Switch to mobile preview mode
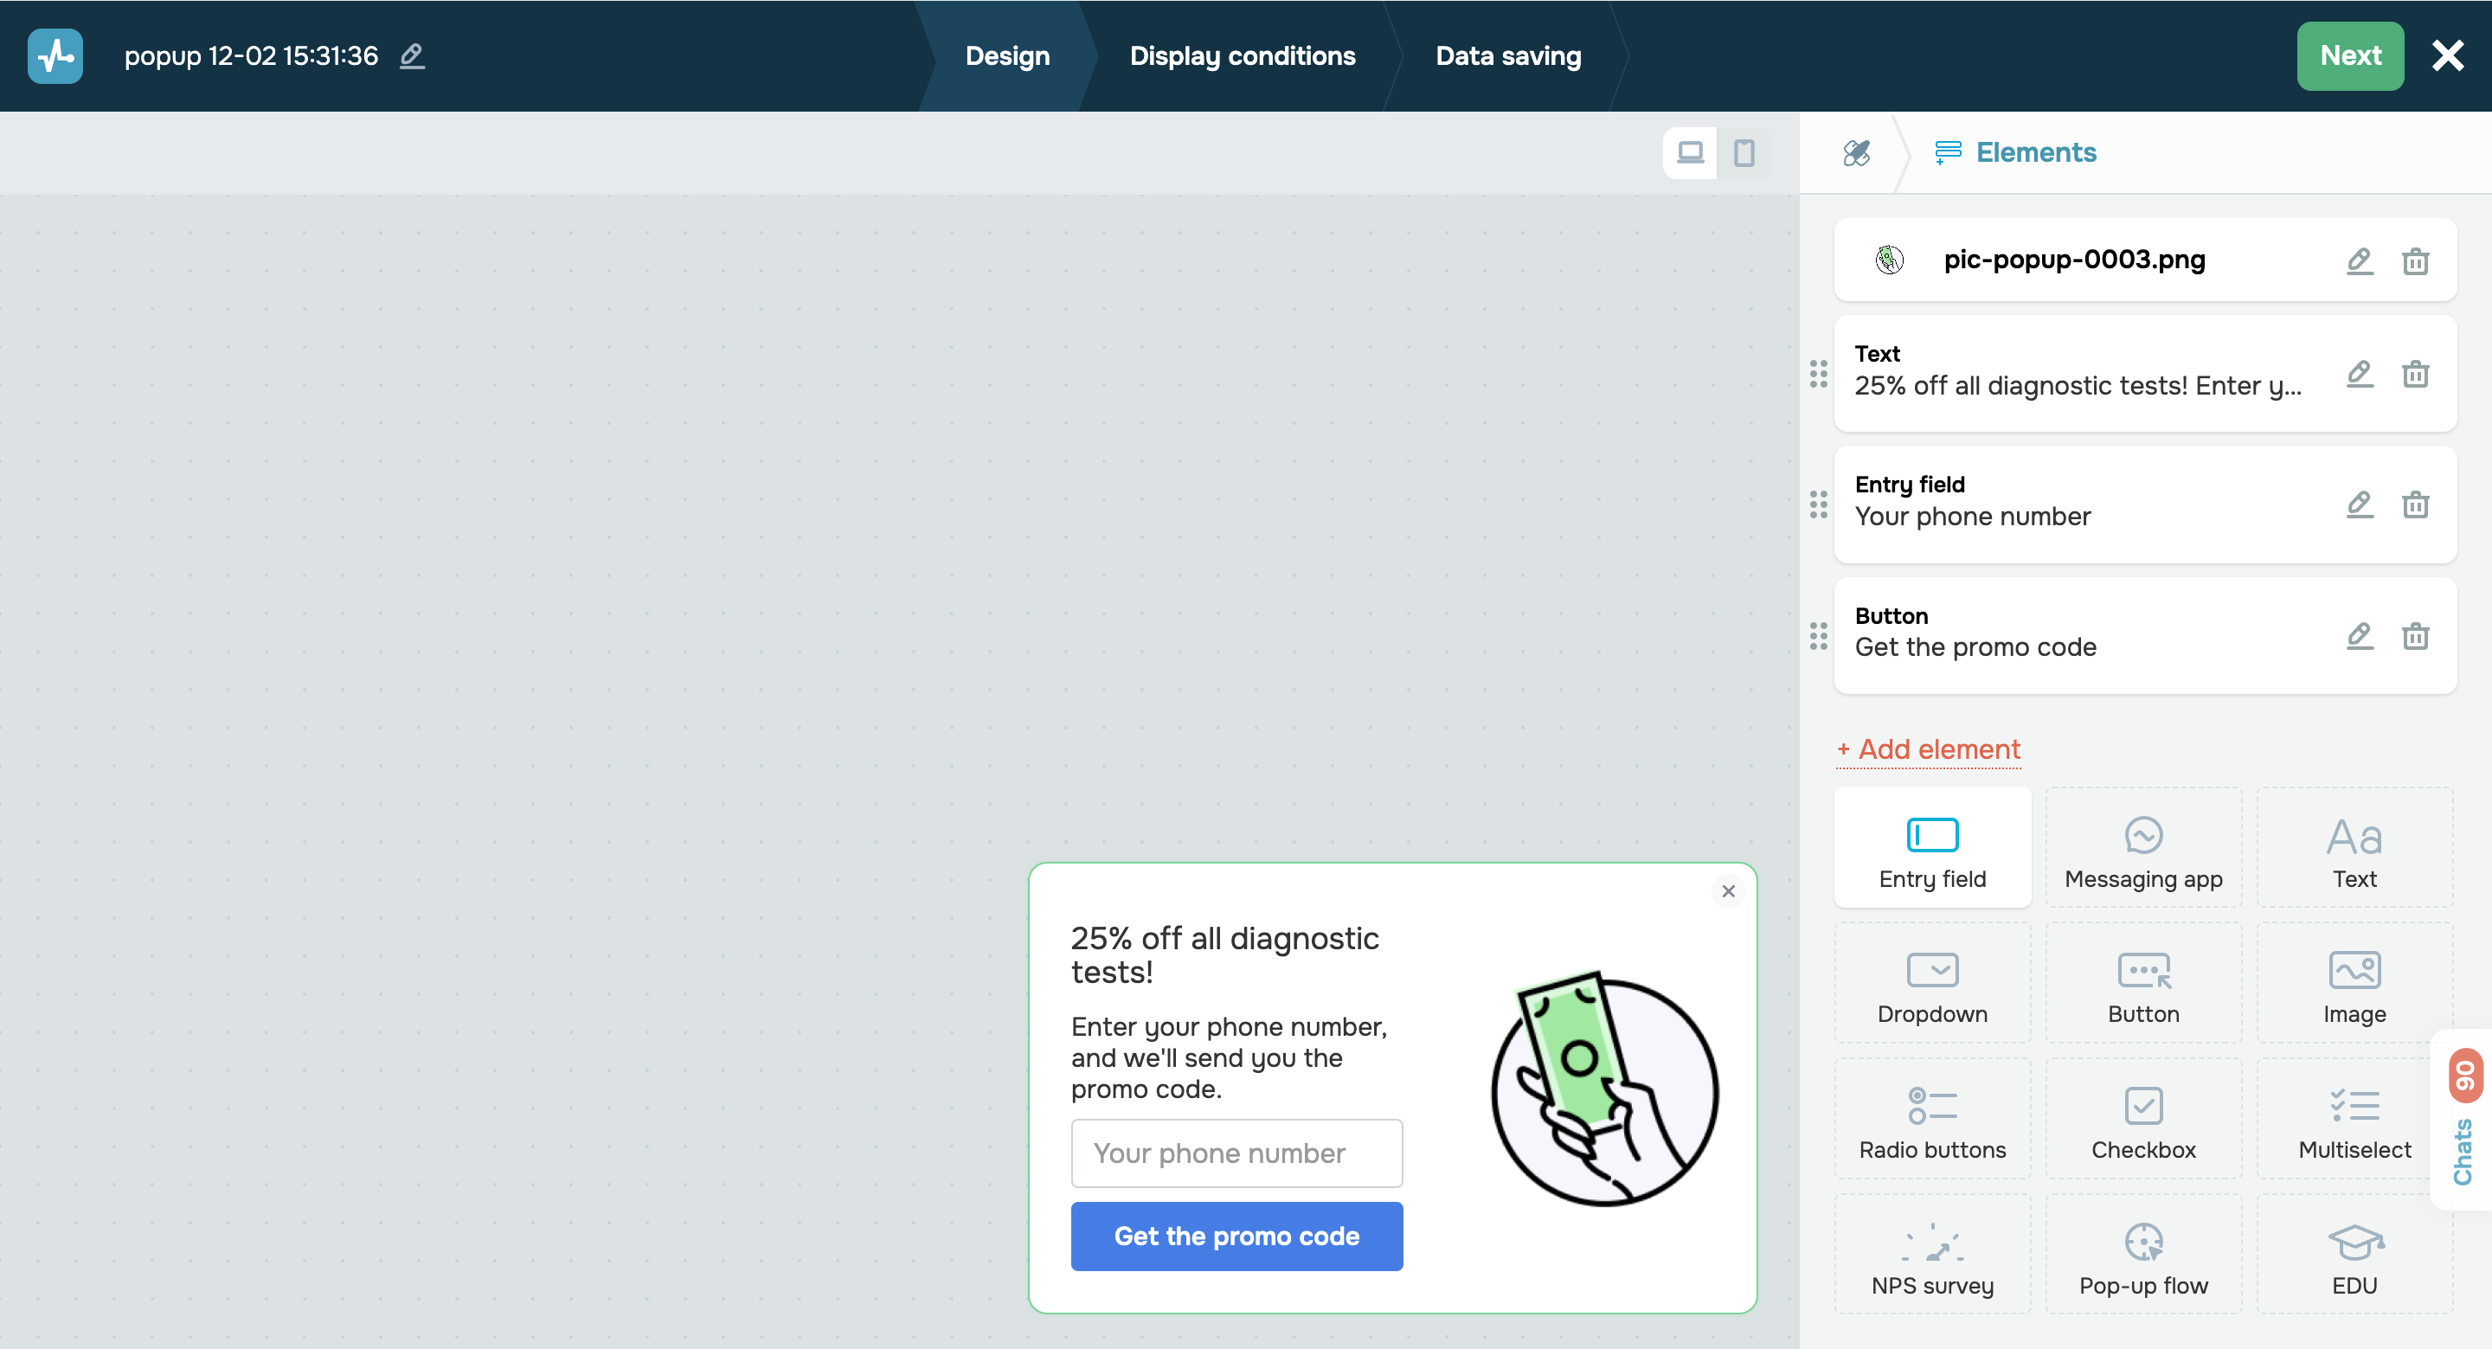The height and width of the screenshot is (1349, 2492). [1744, 153]
